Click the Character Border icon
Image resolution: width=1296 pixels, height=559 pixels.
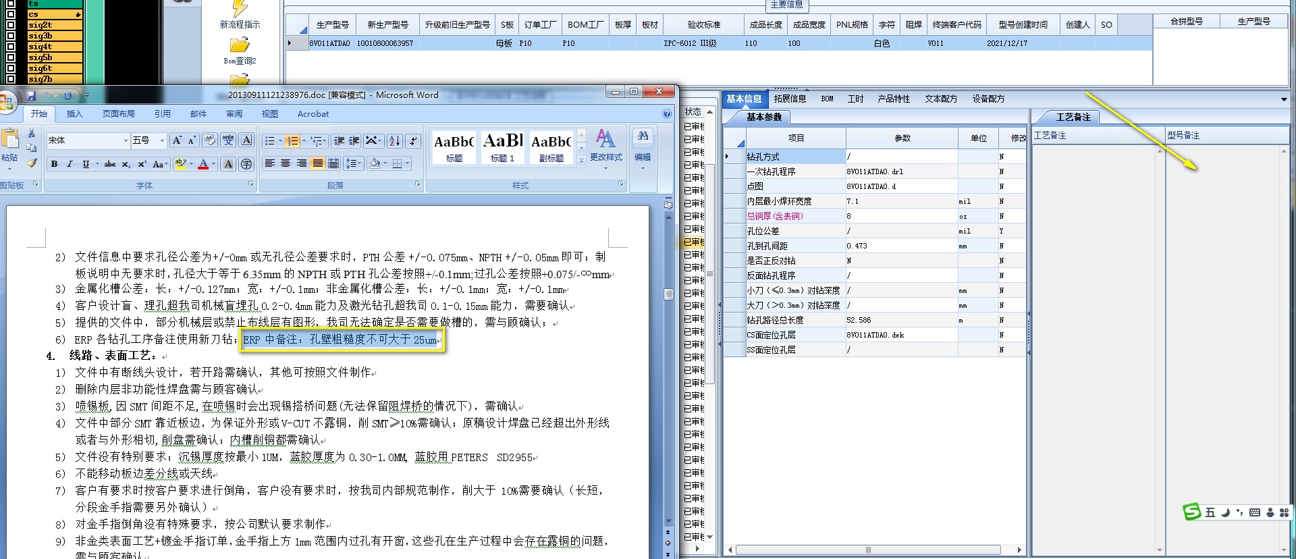[246, 140]
